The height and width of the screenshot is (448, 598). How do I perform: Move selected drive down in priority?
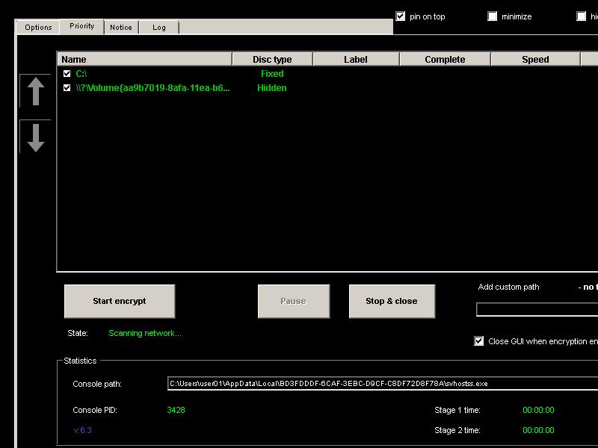[35, 137]
